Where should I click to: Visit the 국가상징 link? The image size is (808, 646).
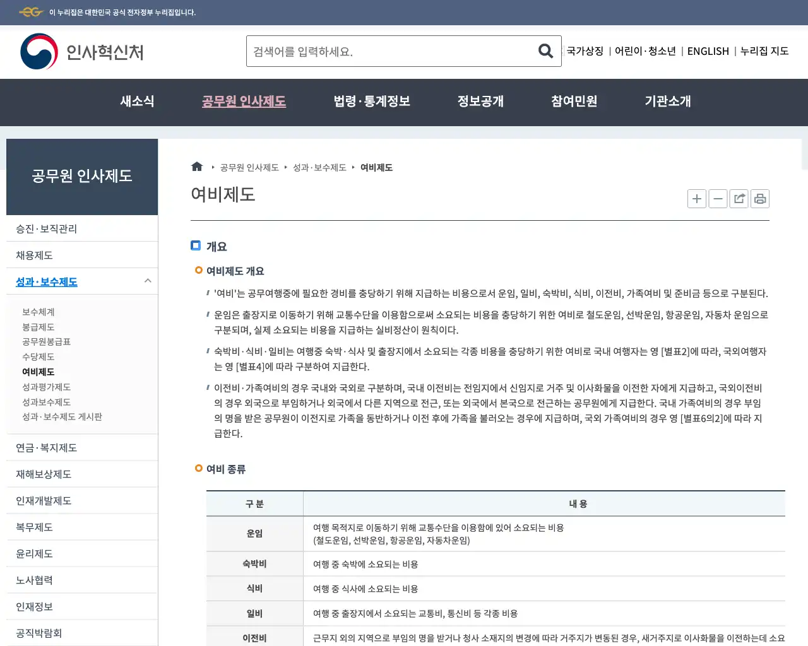pyautogui.click(x=585, y=51)
